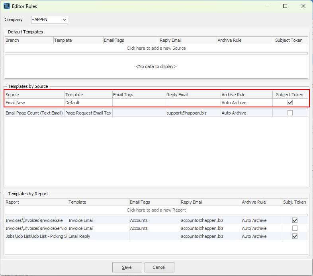Select the 'Email New' source cell
Viewport: 313px width, 276px height.
35,103
